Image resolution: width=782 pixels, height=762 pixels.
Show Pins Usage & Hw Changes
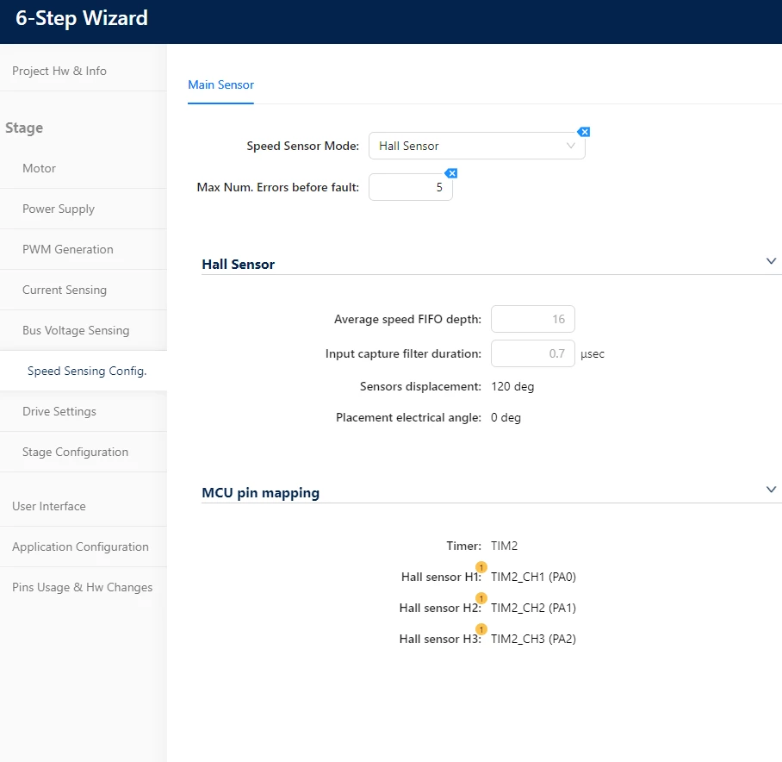pyautogui.click(x=83, y=587)
